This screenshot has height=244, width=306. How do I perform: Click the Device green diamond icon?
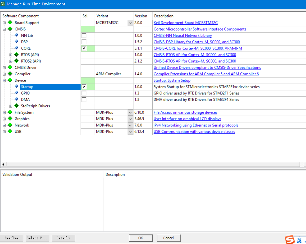(x=10, y=80)
